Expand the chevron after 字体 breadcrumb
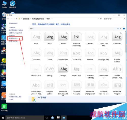127x120 pixels. tap(51, 19)
